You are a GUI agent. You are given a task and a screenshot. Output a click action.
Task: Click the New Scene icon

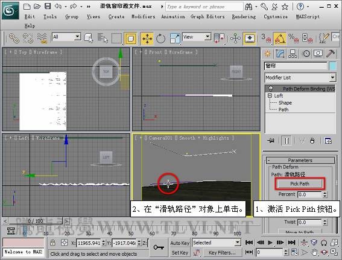click(x=27, y=6)
